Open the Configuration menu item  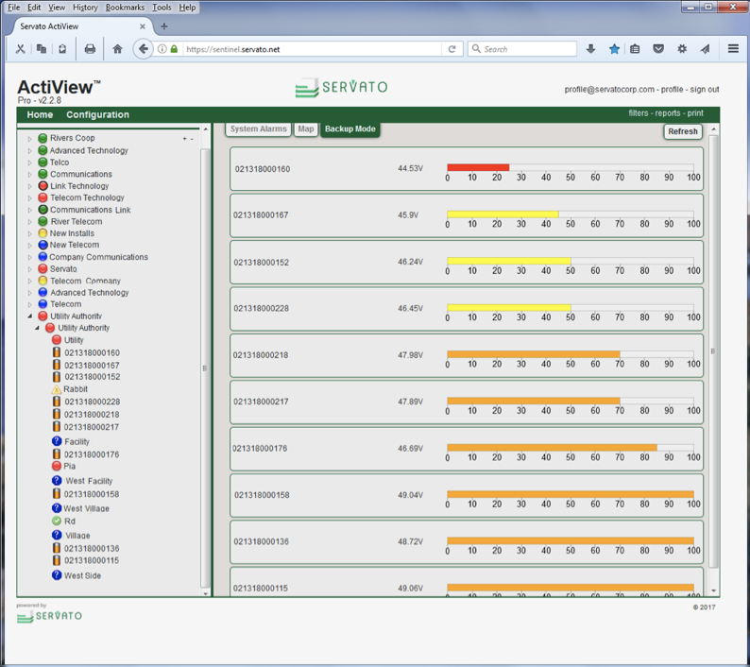(97, 115)
